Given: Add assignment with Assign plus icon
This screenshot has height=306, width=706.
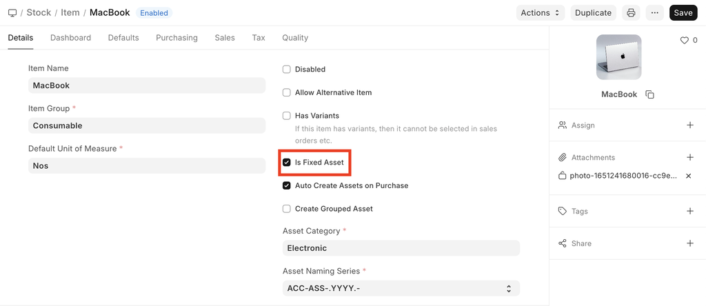Looking at the screenshot, I should tap(690, 125).
